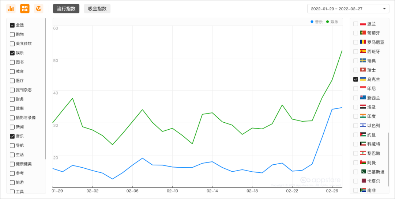Switch to the 流行指数 tab
The width and height of the screenshot is (395, 199).
point(66,8)
